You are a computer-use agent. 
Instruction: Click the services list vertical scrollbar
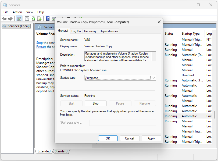pos(214,115)
